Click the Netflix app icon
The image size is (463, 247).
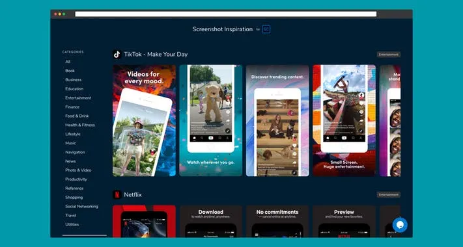click(x=117, y=194)
